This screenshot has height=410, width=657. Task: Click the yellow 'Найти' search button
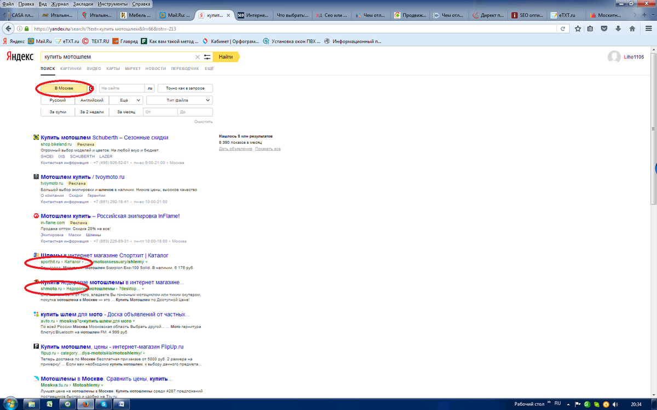click(x=226, y=57)
